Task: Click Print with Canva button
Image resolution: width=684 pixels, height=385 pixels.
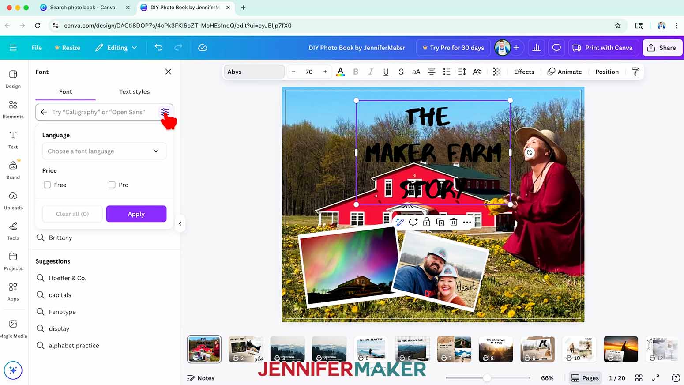Action: tap(602, 48)
